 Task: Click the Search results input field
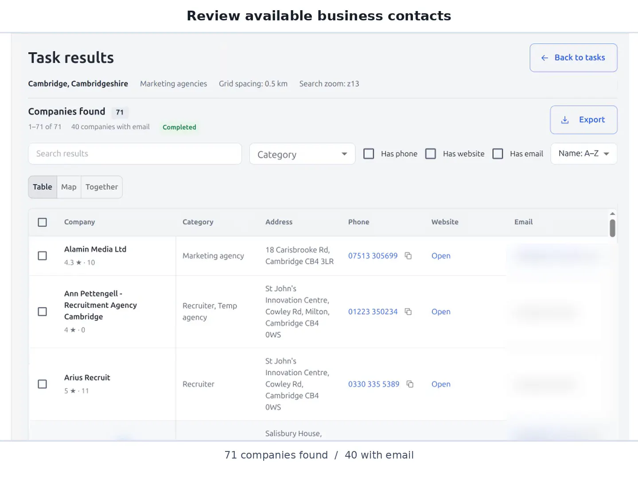135,154
